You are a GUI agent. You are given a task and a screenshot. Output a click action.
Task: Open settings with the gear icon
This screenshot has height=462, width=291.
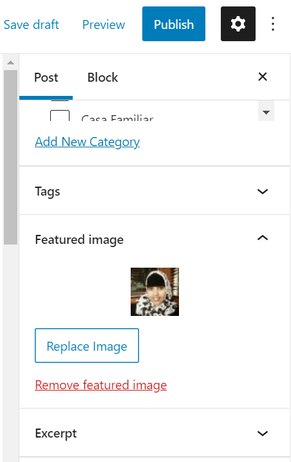click(x=238, y=24)
